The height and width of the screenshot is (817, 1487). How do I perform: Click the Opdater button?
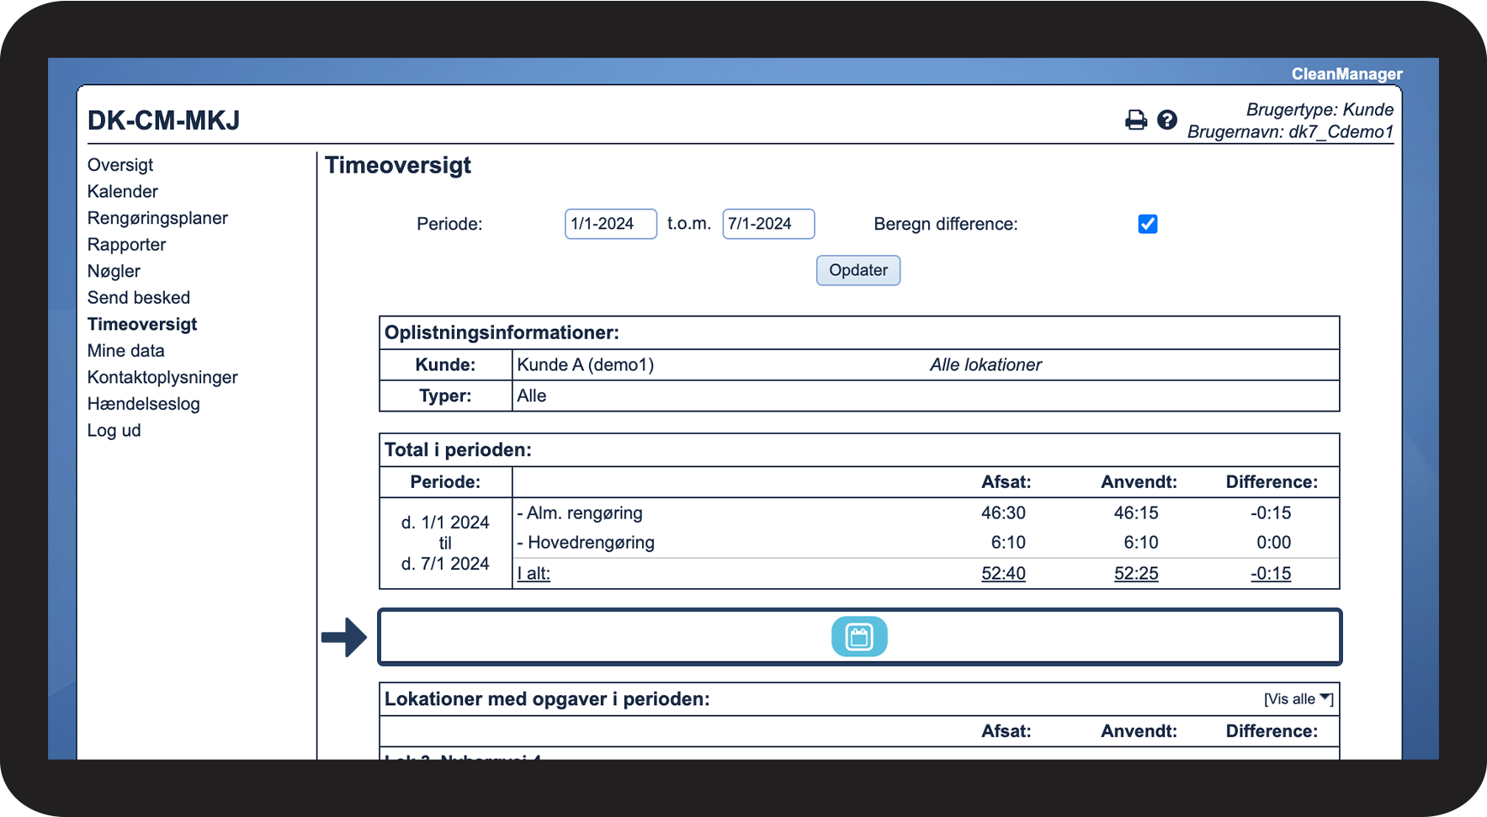(858, 270)
